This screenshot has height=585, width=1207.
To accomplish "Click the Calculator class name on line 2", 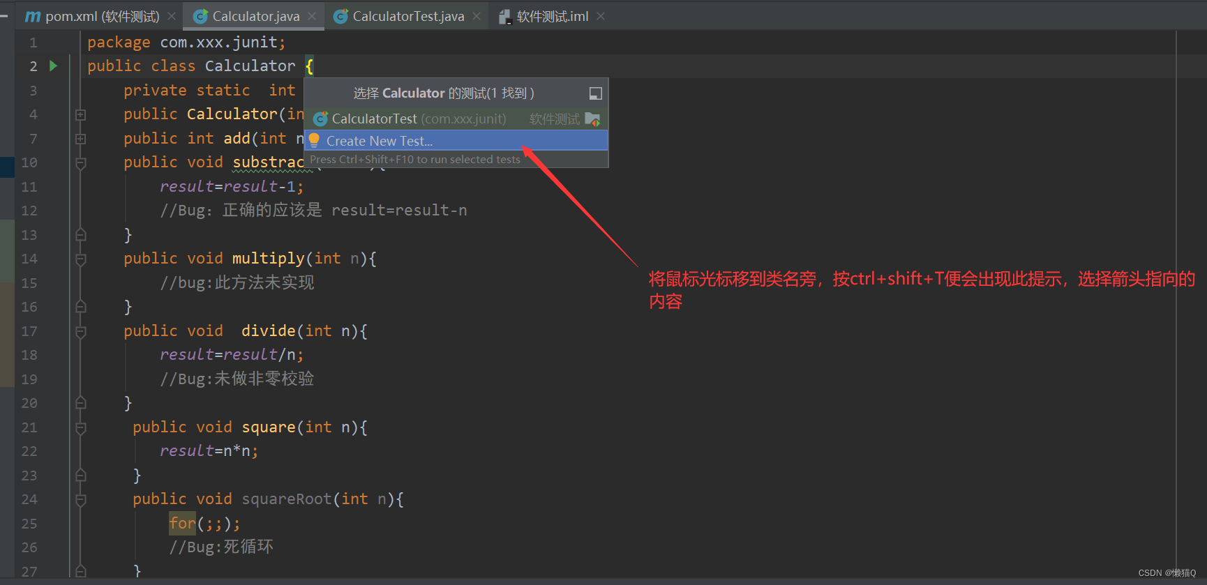I will [250, 66].
